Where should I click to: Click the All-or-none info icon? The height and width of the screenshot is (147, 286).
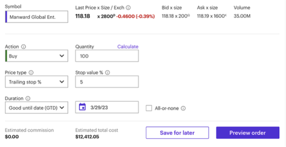coord(183,108)
